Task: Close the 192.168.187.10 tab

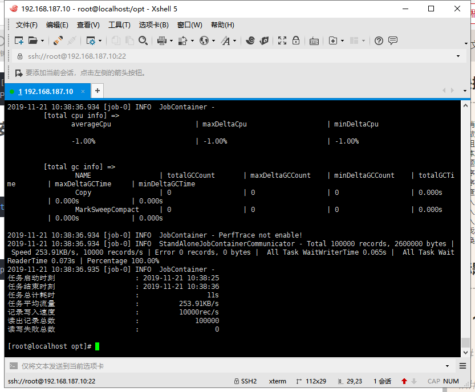Action: coord(83,91)
